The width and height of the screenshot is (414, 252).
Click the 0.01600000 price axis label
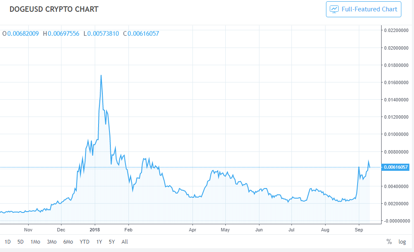tap(396, 82)
